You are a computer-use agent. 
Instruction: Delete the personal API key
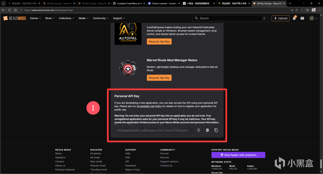207,130
